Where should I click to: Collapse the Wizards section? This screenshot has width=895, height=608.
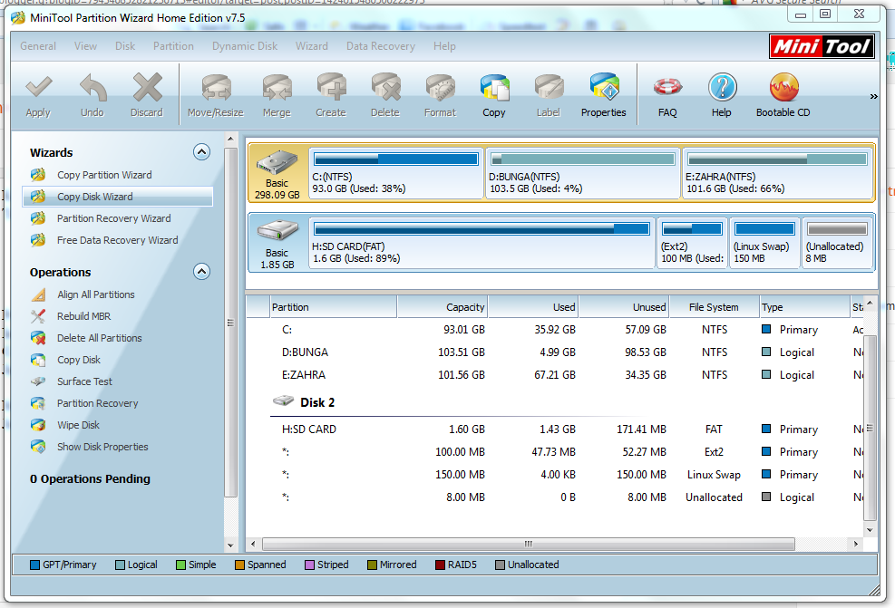pyautogui.click(x=201, y=151)
